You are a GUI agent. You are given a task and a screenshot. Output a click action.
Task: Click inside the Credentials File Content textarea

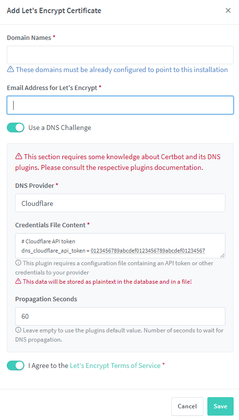tap(120, 246)
